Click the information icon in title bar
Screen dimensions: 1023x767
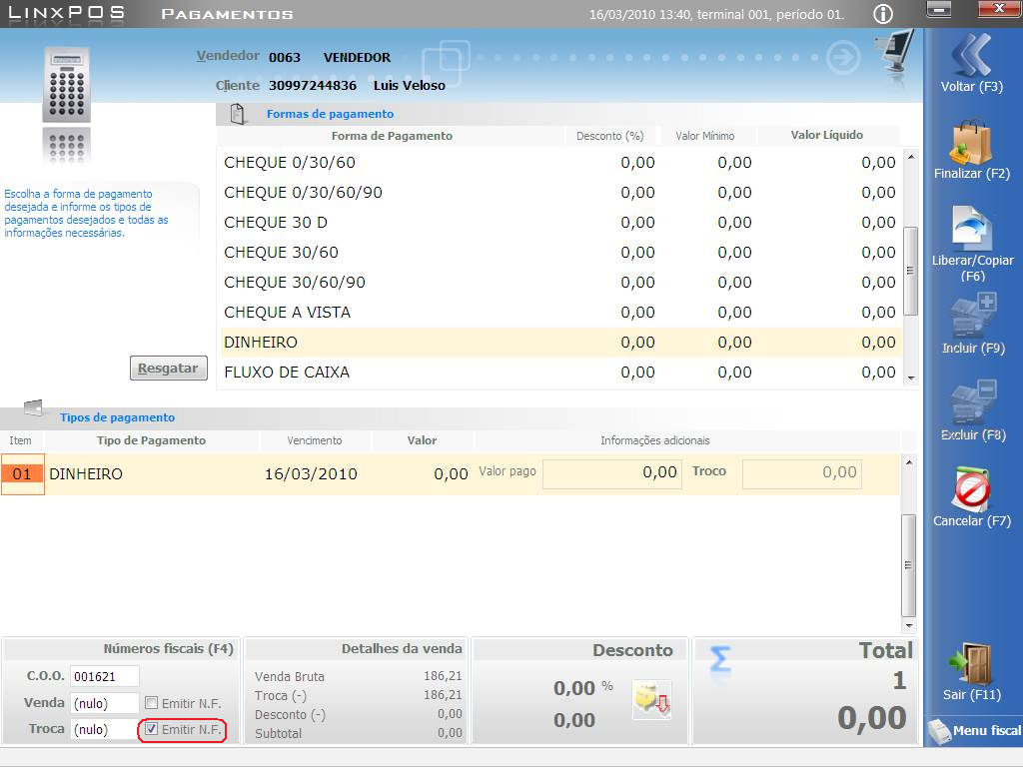click(x=882, y=14)
